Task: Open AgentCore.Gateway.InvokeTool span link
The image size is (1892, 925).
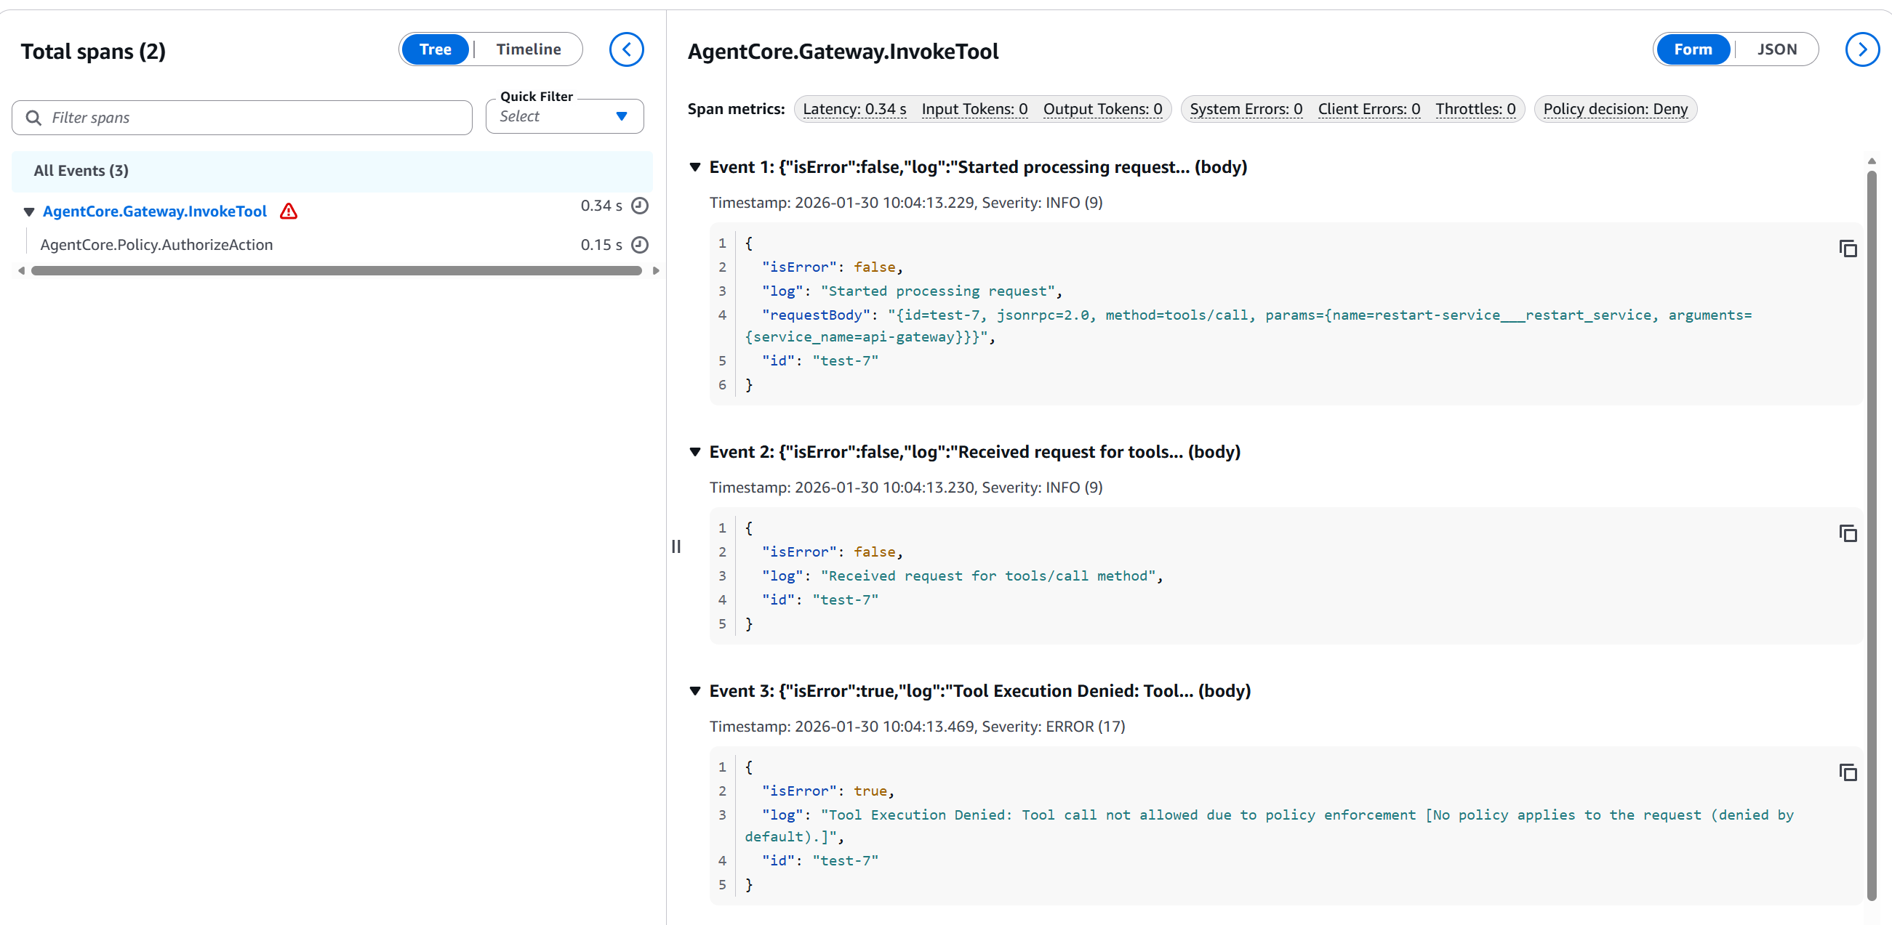Action: click(154, 211)
